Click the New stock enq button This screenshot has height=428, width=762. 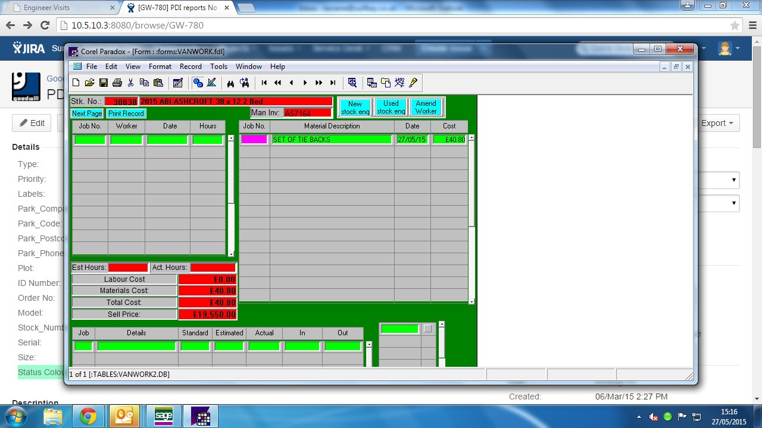[x=355, y=108]
